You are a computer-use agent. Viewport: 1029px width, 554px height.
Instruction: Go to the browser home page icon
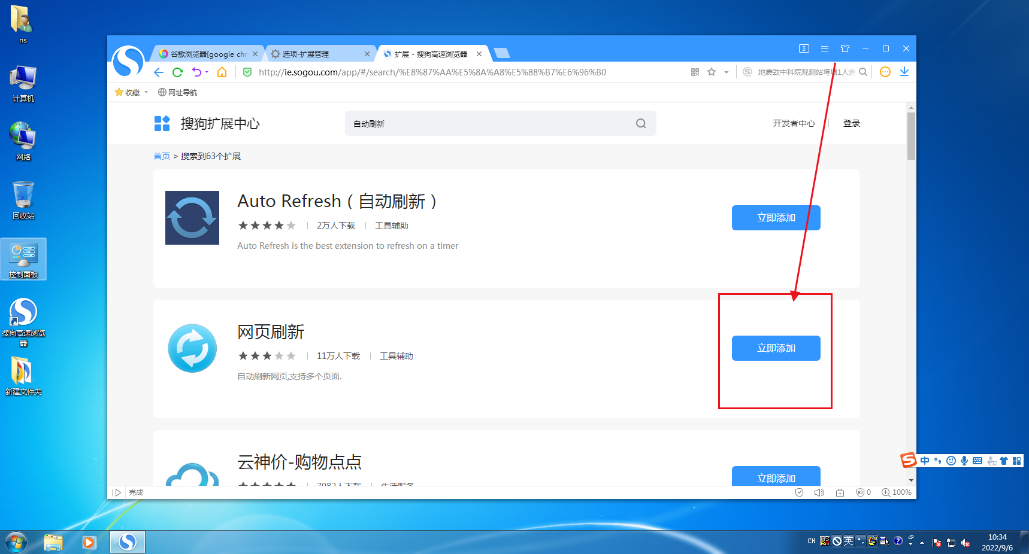(222, 72)
